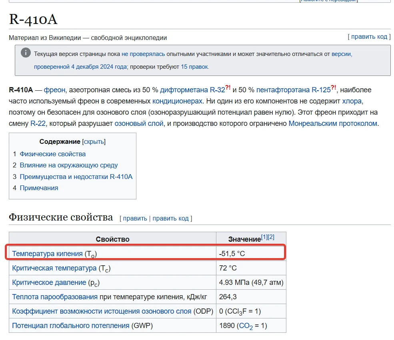Viewport: 394px width, 340px height.
Task: Select the '0 (CCl3F = 1)' value
Action: pyautogui.click(x=240, y=311)
